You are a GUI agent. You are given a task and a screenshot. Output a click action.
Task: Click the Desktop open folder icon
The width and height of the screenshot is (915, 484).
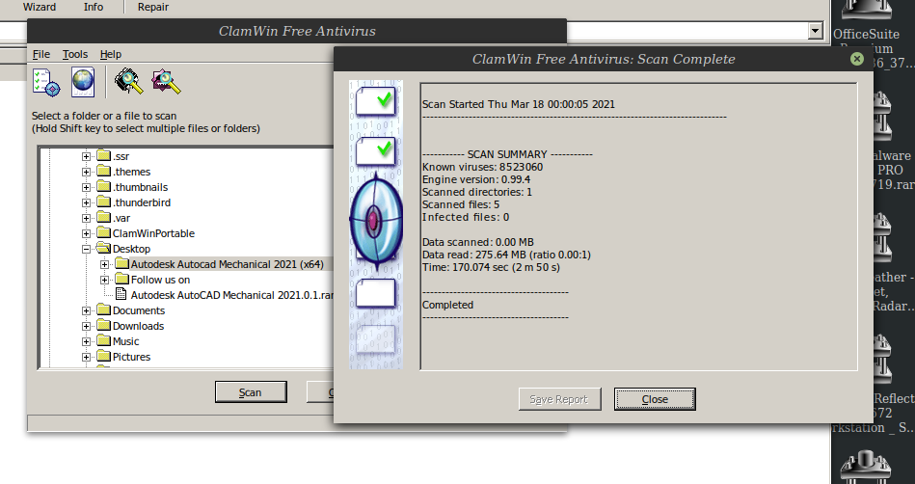[103, 248]
